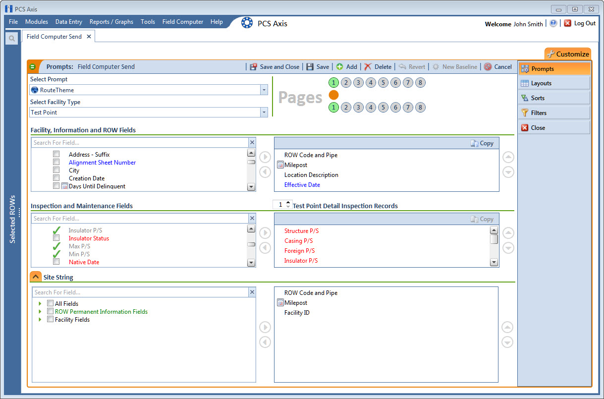Click the green collapse icon beside Prompts title
Image resolution: width=604 pixels, height=399 pixels.
pyautogui.click(x=33, y=66)
